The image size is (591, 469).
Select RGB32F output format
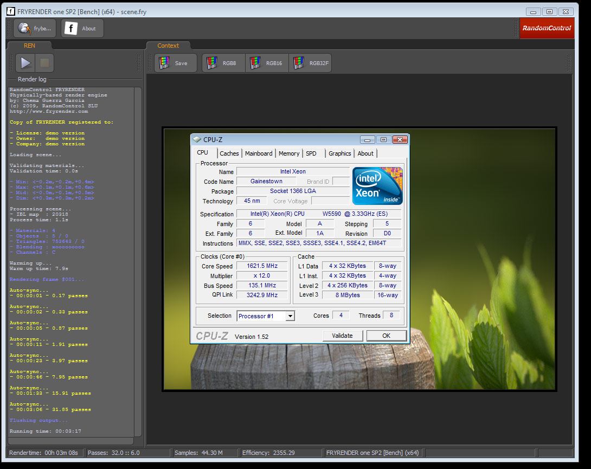point(310,63)
